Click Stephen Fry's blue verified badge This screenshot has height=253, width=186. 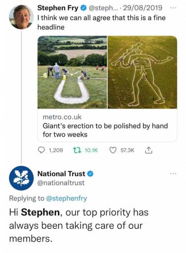coord(83,8)
